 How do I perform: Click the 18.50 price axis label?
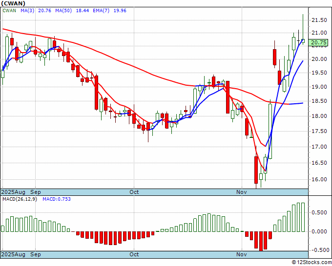pos(319,101)
